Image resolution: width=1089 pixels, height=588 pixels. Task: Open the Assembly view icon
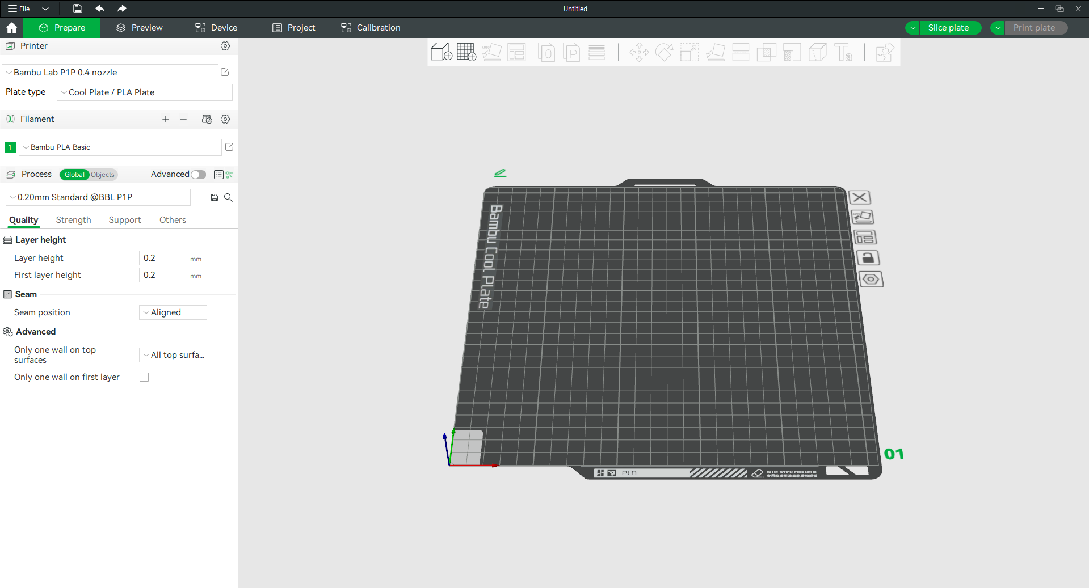(x=885, y=52)
